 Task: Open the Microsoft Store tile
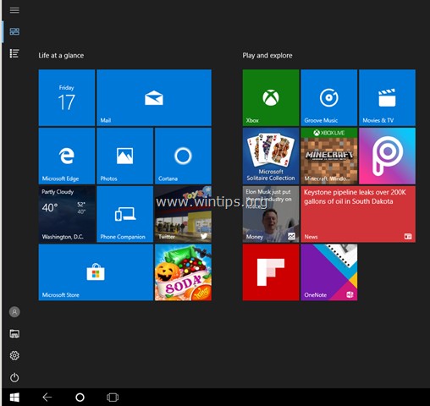pos(96,272)
